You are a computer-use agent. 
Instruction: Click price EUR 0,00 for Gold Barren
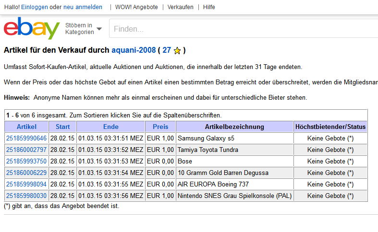[x=160, y=173]
